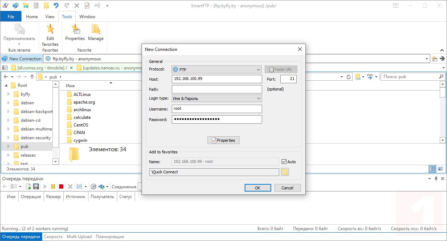The width and height of the screenshot is (447, 241).
Task: Expand the debian folder in the tree
Action: click(x=8, y=103)
